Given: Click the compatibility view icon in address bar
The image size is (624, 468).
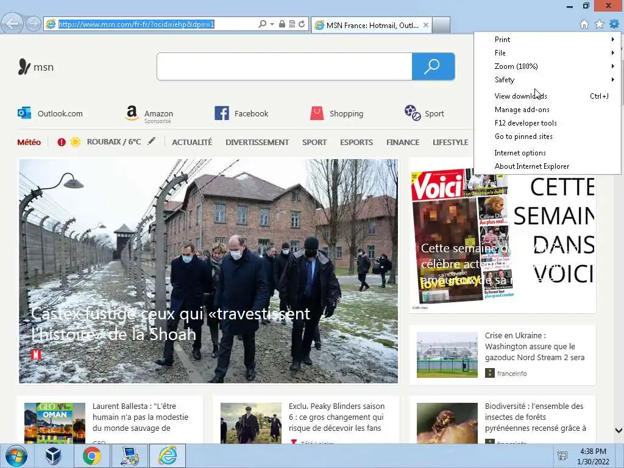Looking at the screenshot, I should [292, 24].
